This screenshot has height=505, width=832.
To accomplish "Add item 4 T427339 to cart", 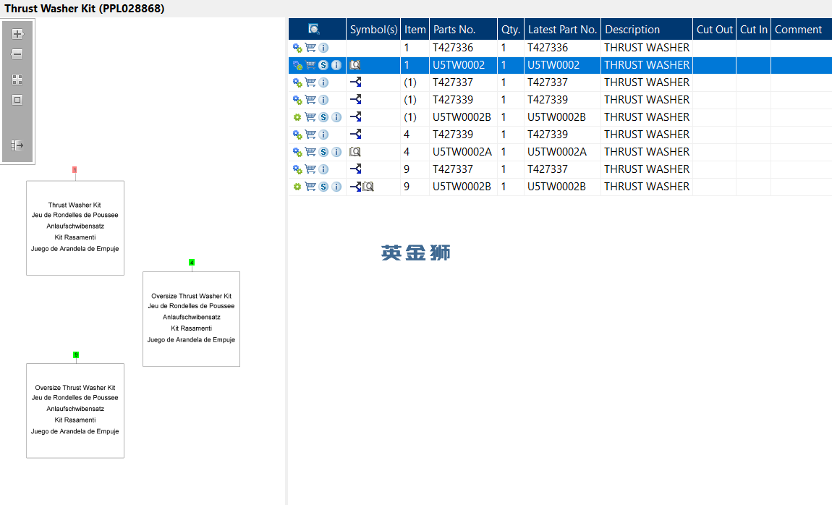I will pos(310,135).
